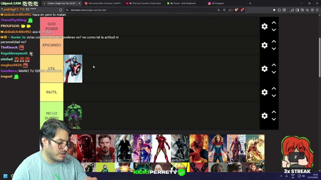
Task: Move GOD PODER tier down with arrow
Action: coord(274,30)
